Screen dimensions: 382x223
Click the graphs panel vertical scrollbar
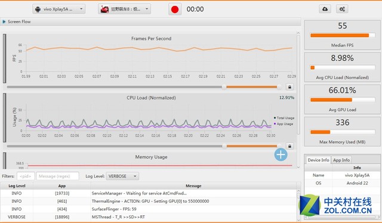pyautogui.click(x=298, y=85)
